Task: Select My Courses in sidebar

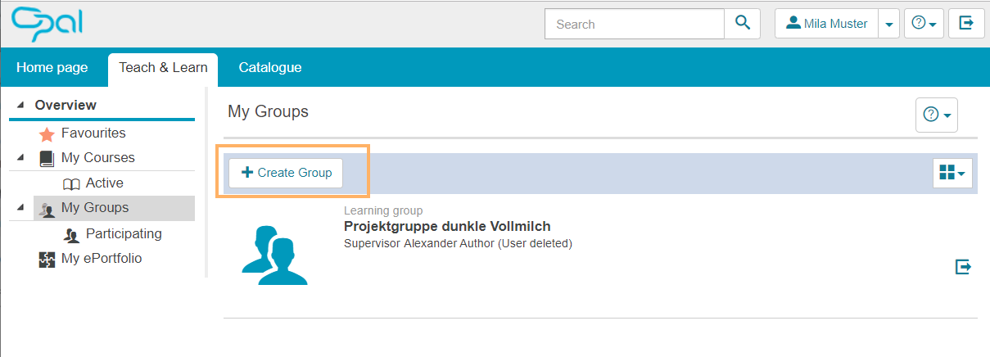Action: (98, 157)
